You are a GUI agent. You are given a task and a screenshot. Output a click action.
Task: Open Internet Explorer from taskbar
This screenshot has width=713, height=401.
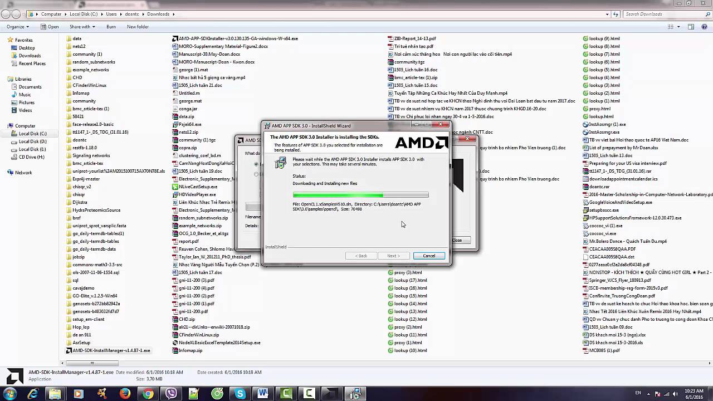[x=32, y=393]
